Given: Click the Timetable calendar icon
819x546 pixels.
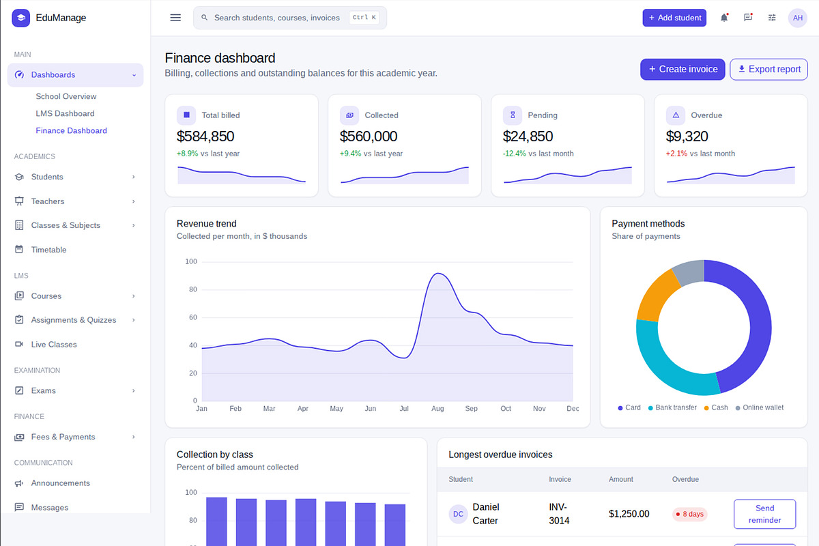Looking at the screenshot, I should tap(19, 250).
